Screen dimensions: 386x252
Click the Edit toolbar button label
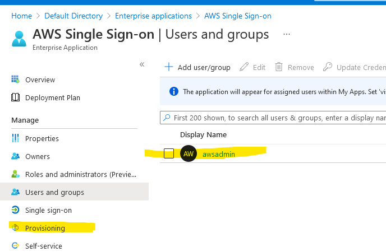[259, 67]
